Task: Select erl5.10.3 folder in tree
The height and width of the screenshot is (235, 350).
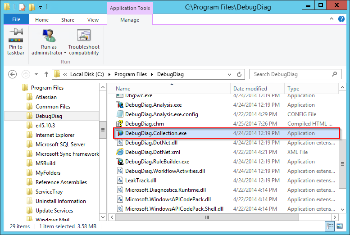Action: click(45, 126)
